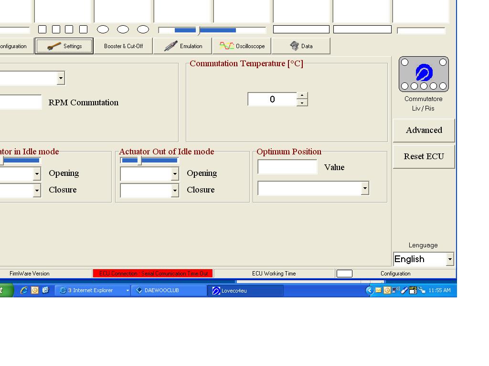Expand the hidden system tray icons arrow
The width and height of the screenshot is (489, 366).
pyautogui.click(x=369, y=290)
